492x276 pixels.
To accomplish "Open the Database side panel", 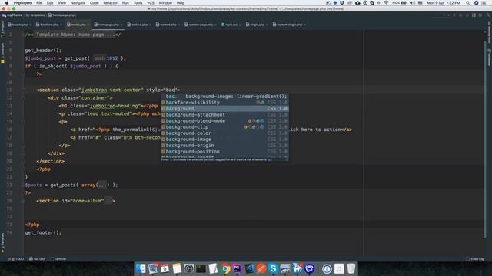I will (x=489, y=57).
